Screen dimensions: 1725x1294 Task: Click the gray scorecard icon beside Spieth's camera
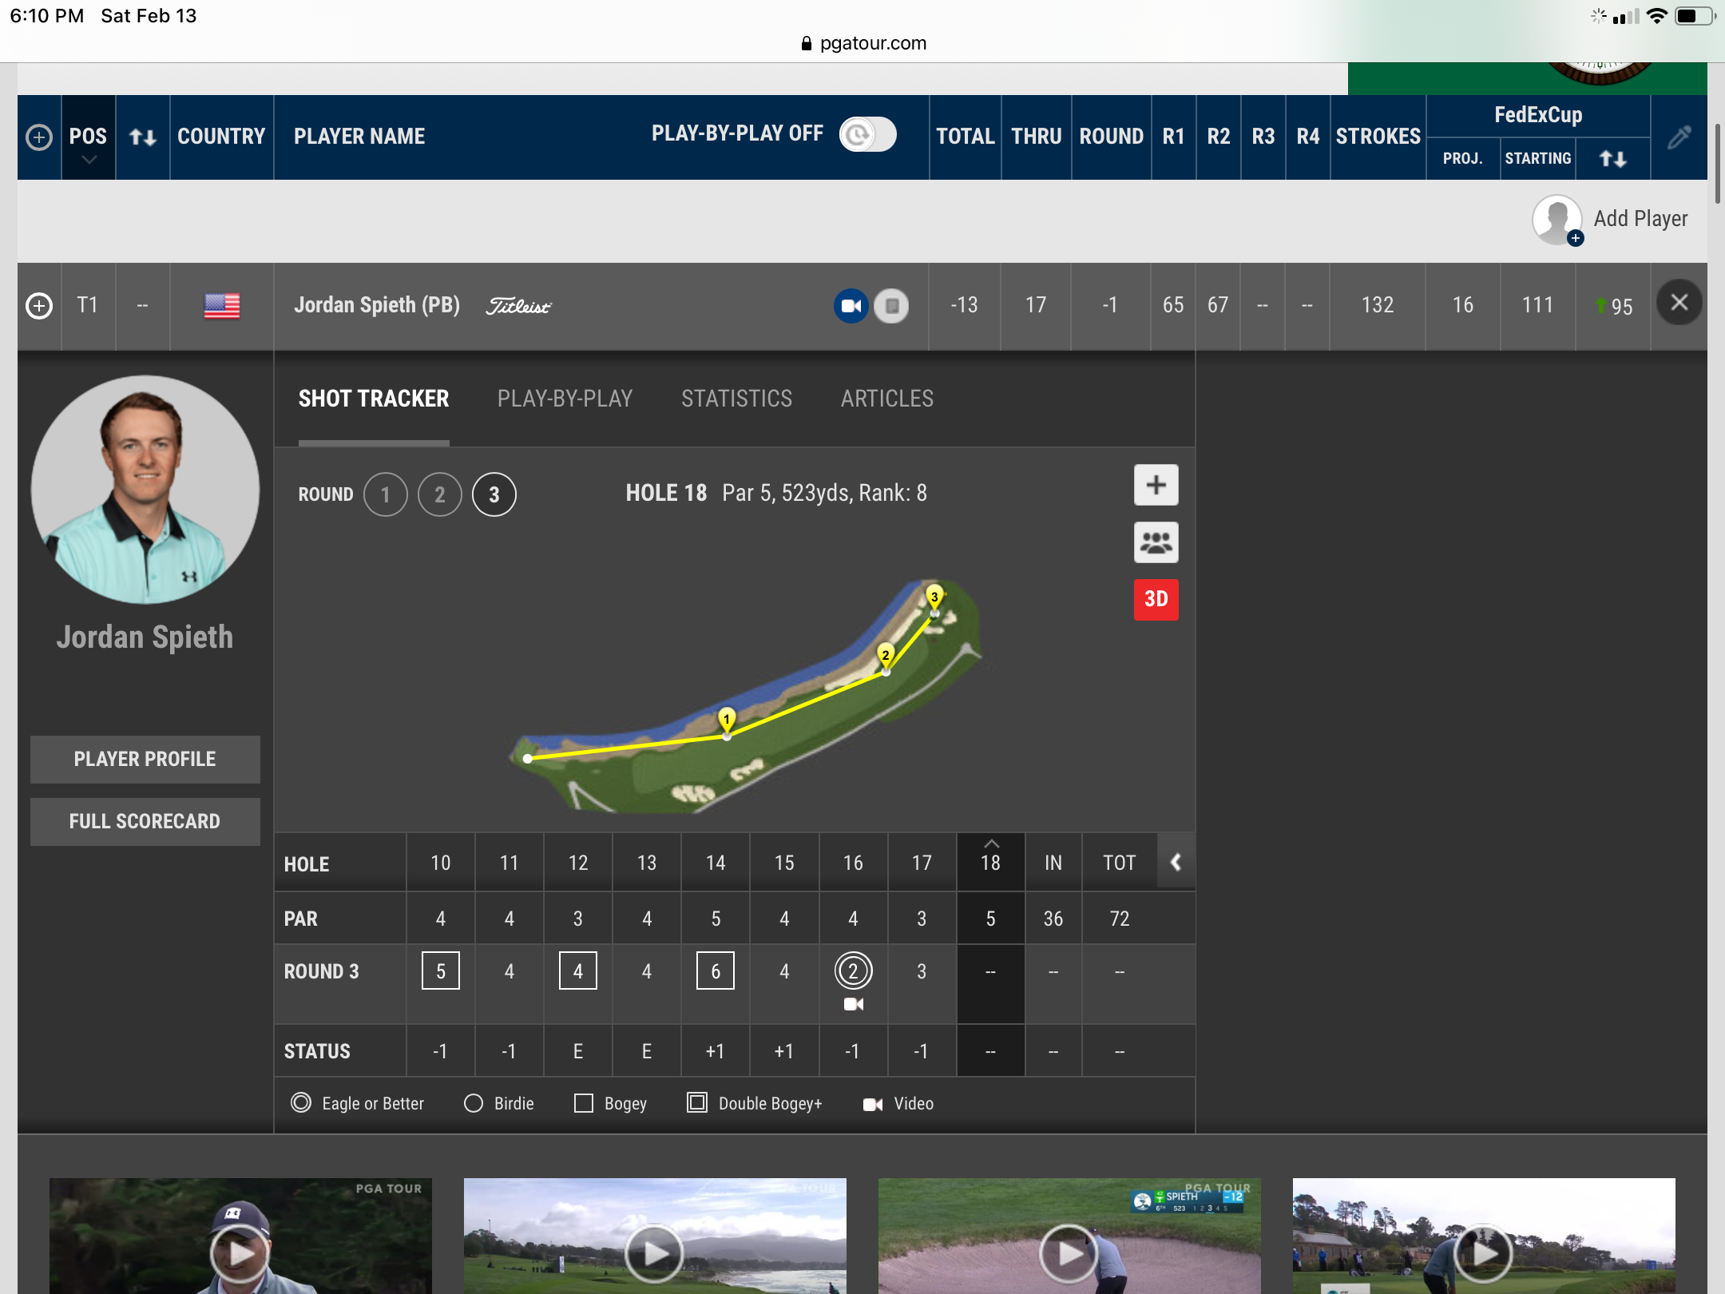point(891,306)
